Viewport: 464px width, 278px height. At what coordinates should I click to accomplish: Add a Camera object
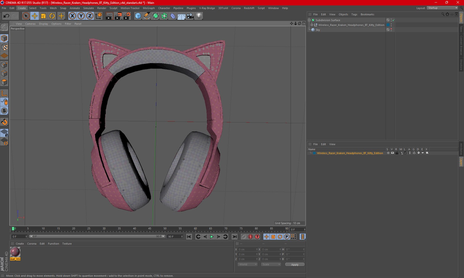coord(190,16)
